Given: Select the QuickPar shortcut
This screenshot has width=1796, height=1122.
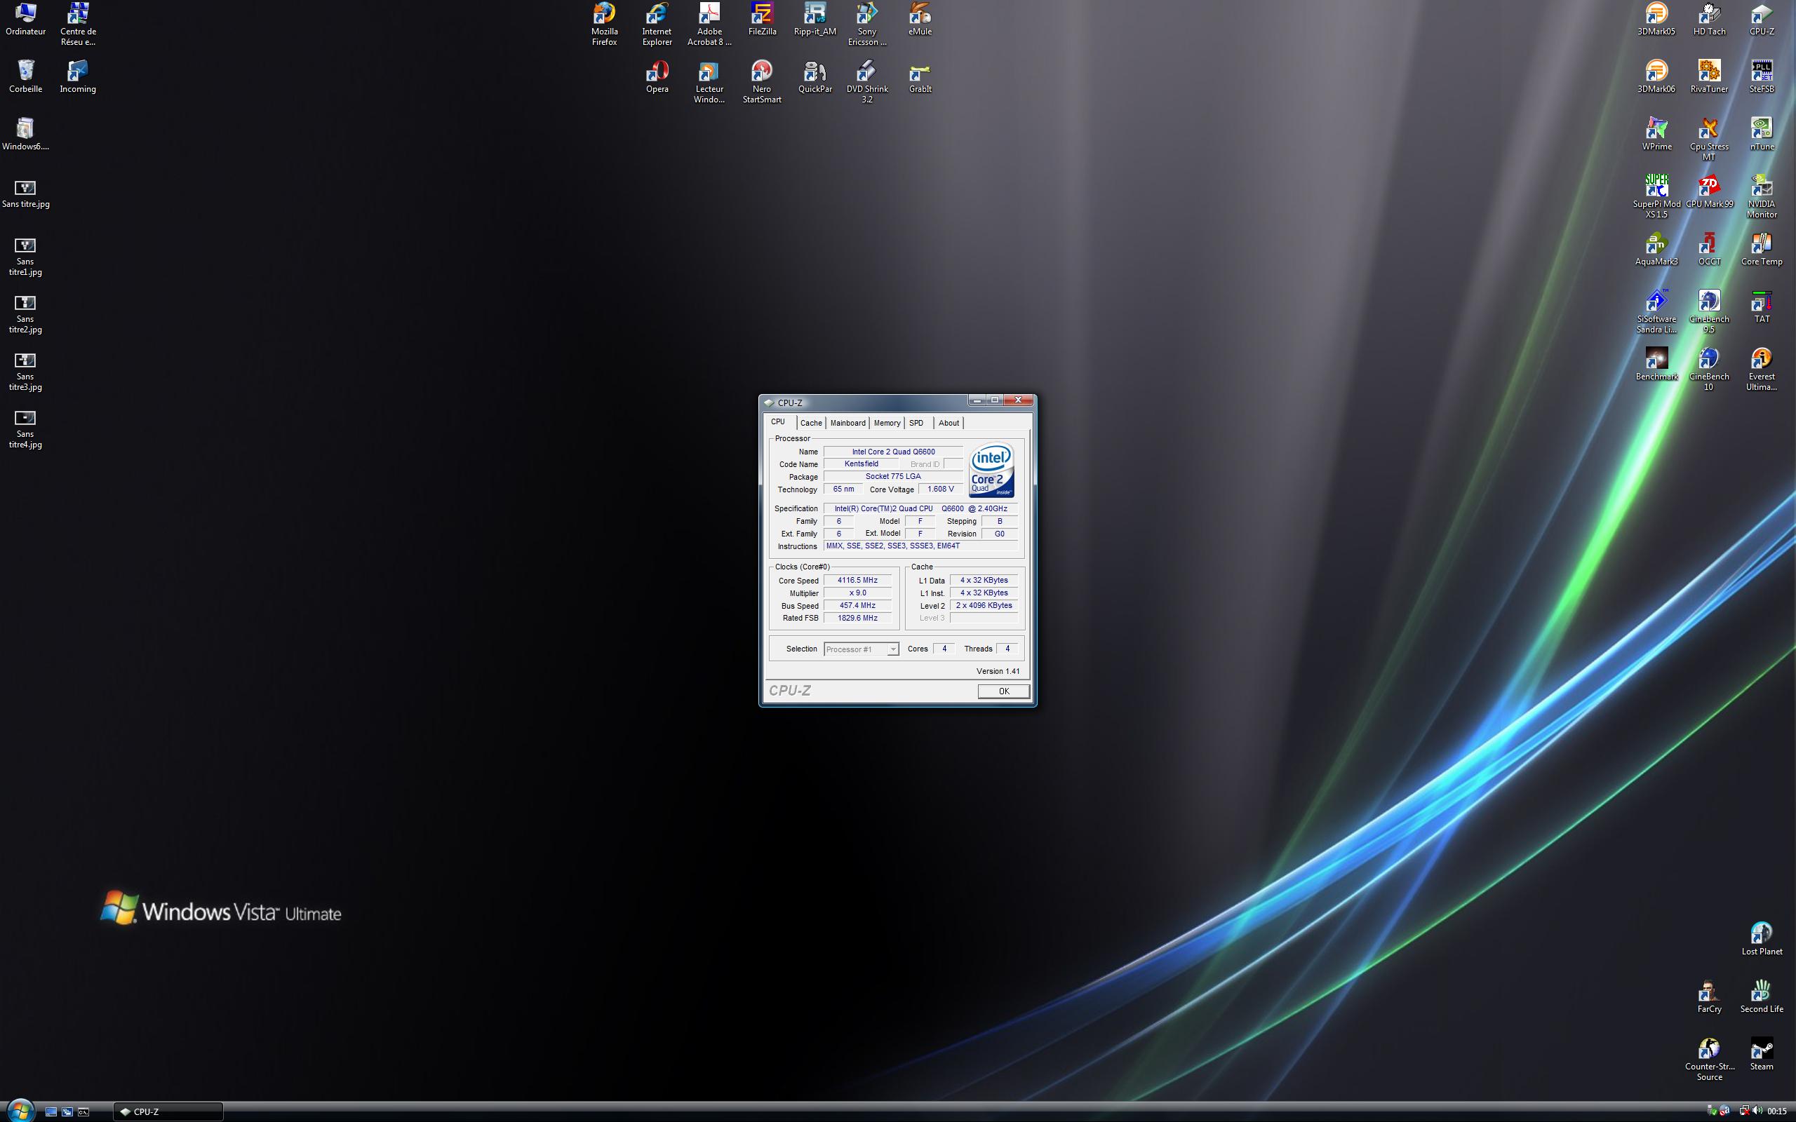Looking at the screenshot, I should 815,76.
